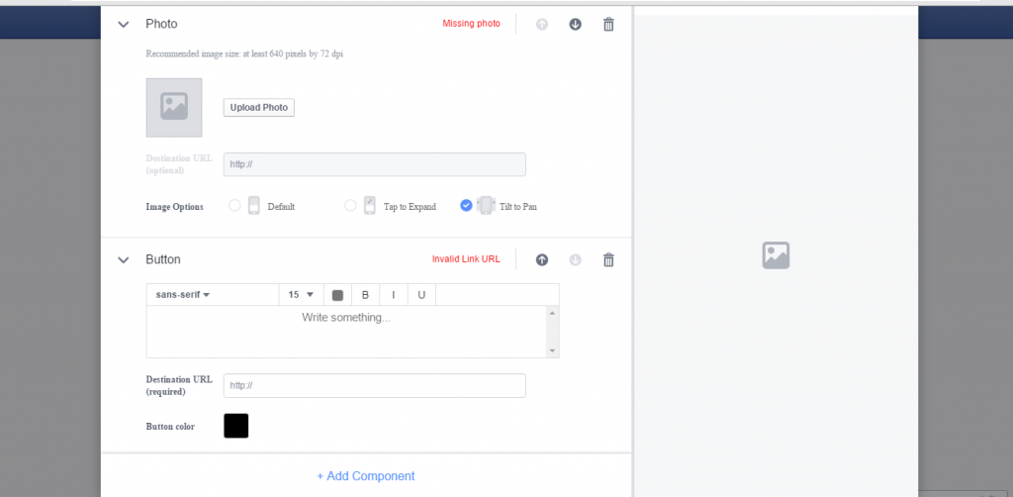1013x497 pixels.
Task: Click the Add Component link
Action: (x=366, y=476)
